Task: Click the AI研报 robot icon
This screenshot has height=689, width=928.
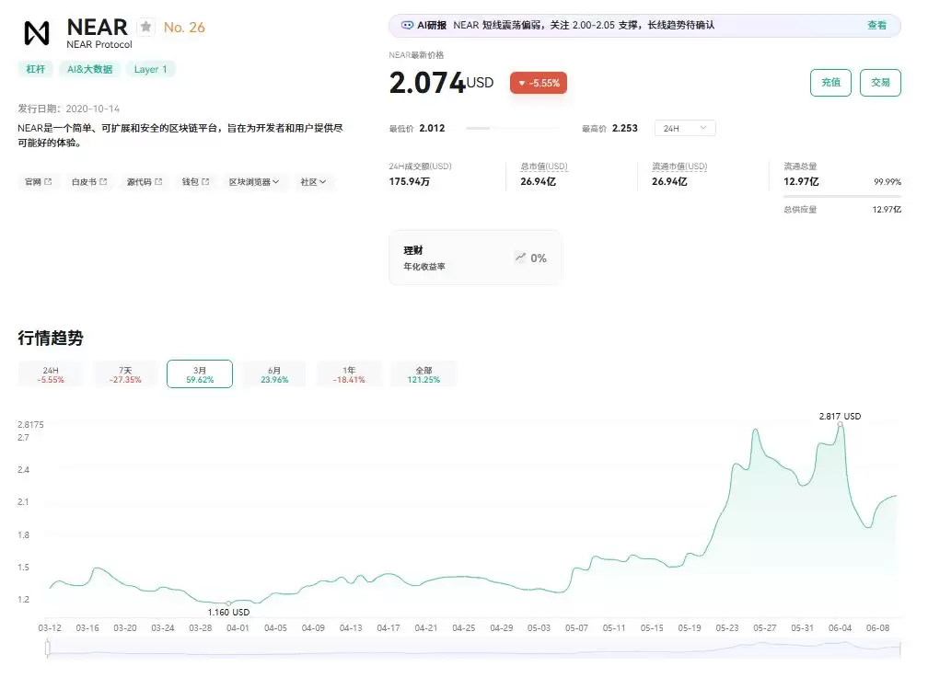Action: (407, 26)
